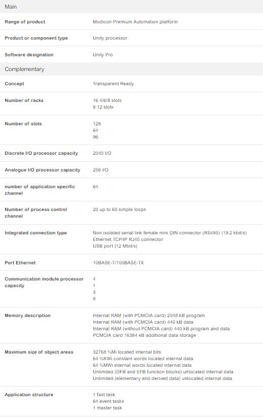Screen dimensions: 263x419
Task: Select the Ethernet TCP/IP RJ45 connector line
Action: click(128, 239)
